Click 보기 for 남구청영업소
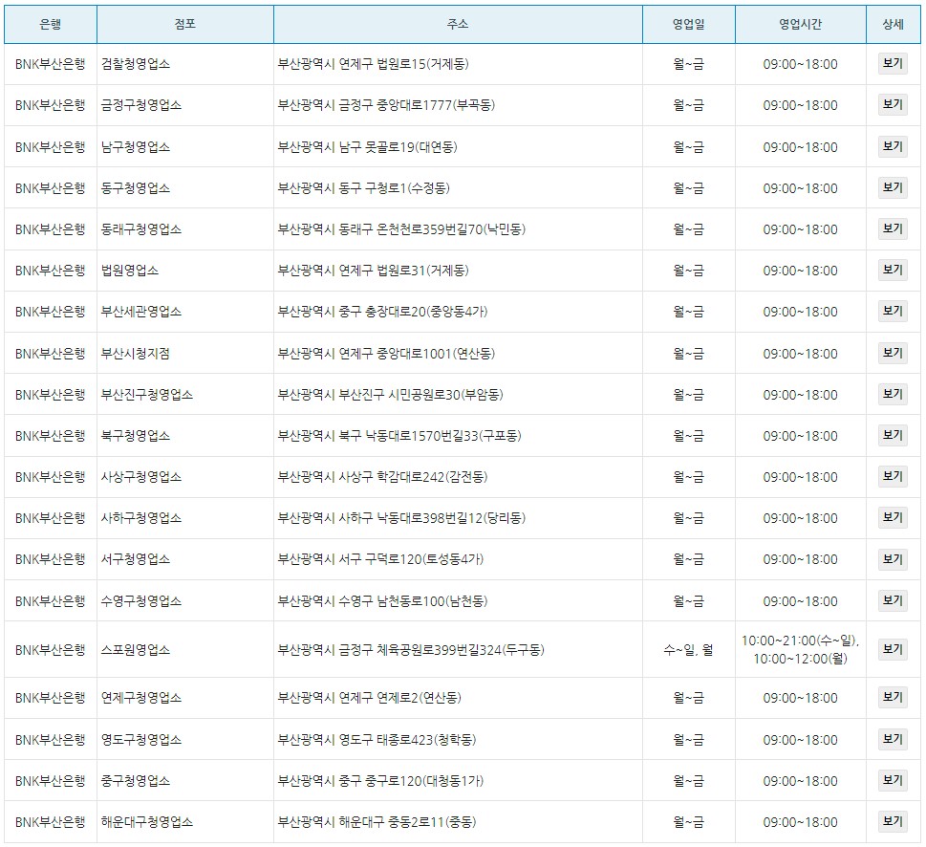The width and height of the screenshot is (926, 847). tap(894, 147)
